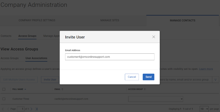Click the page number input box

pos(21,109)
